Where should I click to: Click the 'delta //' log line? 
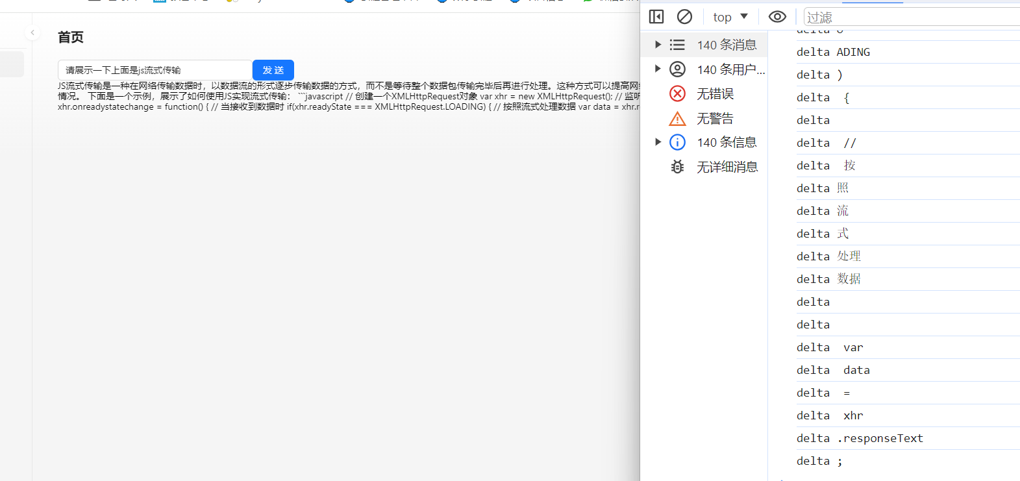coord(908,143)
